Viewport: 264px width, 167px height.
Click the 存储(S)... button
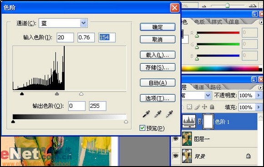coord(157,67)
